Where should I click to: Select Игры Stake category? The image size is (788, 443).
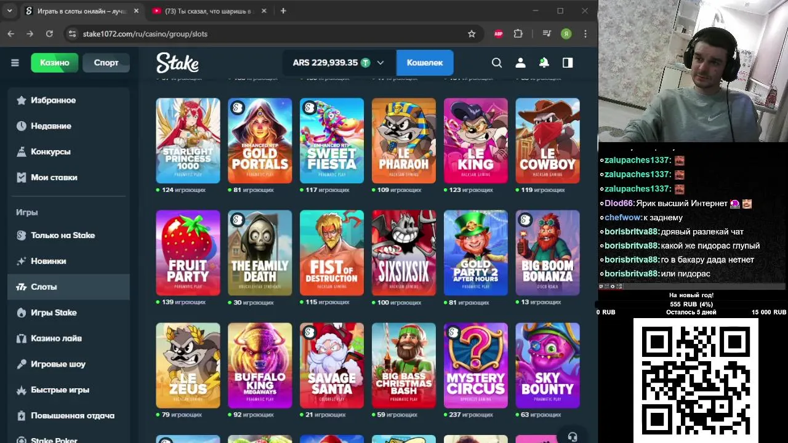68,313
